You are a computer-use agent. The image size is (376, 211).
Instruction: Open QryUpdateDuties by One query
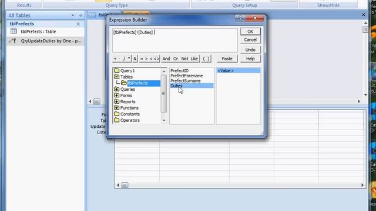coord(46,41)
